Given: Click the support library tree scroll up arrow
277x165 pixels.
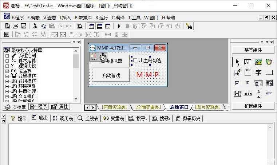Looking at the screenshot, I should (76, 51).
